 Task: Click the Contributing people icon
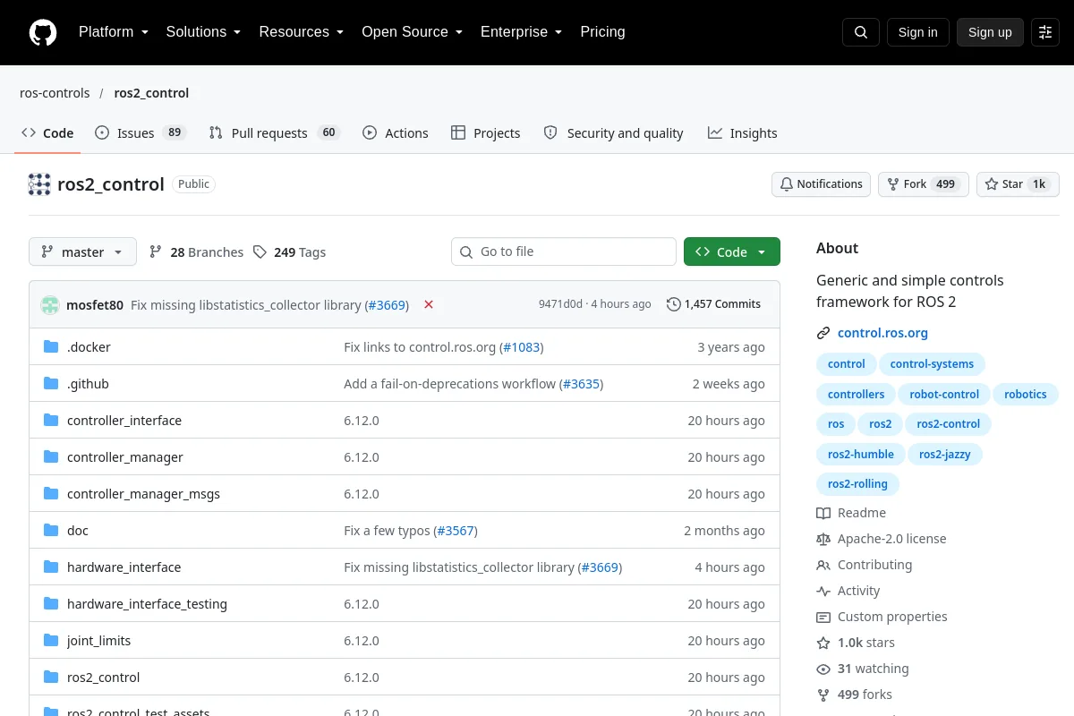pyautogui.click(x=823, y=565)
